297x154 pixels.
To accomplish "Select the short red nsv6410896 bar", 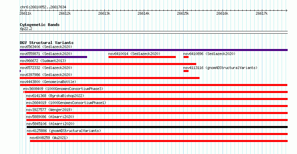I will [186, 57].
